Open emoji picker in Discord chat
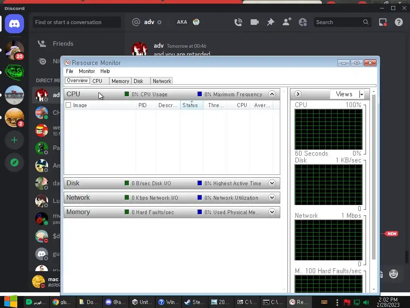 (x=394, y=274)
